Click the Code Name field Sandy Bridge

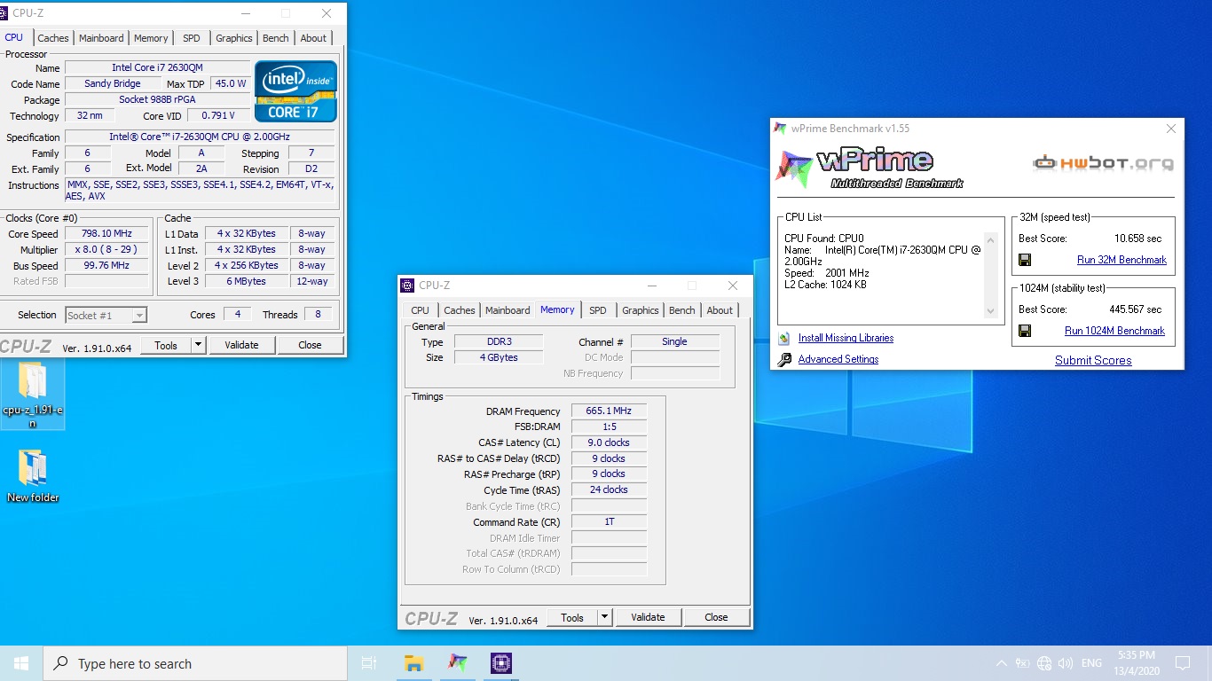click(113, 83)
